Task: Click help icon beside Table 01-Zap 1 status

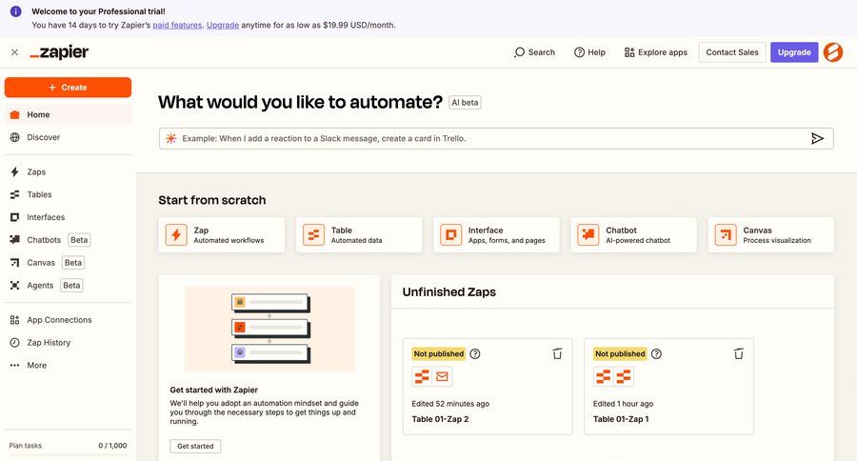Action: pyautogui.click(x=656, y=353)
